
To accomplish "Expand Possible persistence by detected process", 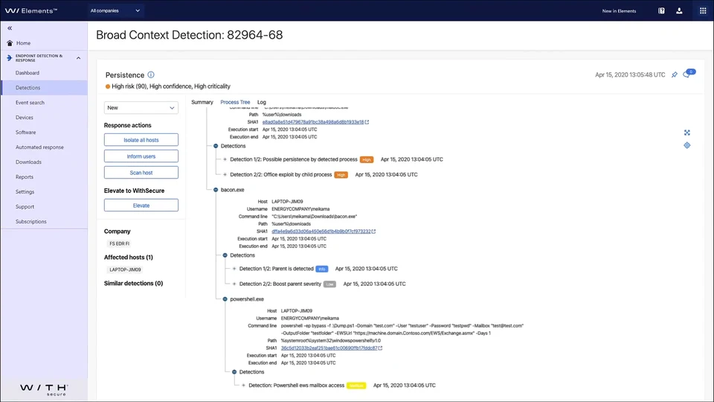I will (x=225, y=159).
